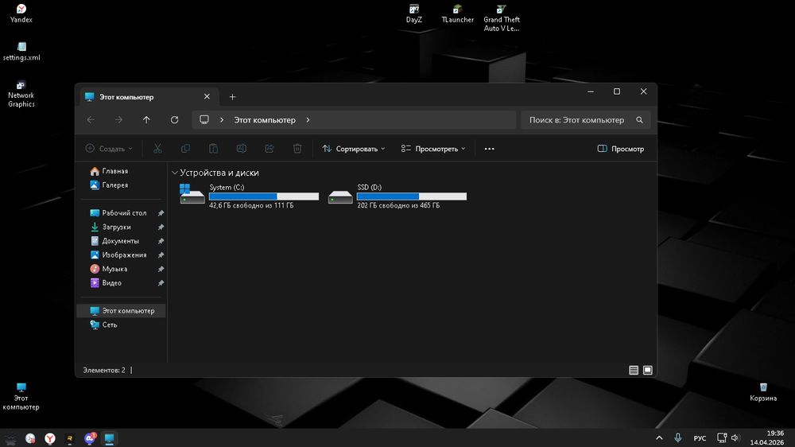Viewport: 795px width, 447px height.
Task: Click Этот компьютер breadcrumb in address bar
Action: [265, 120]
